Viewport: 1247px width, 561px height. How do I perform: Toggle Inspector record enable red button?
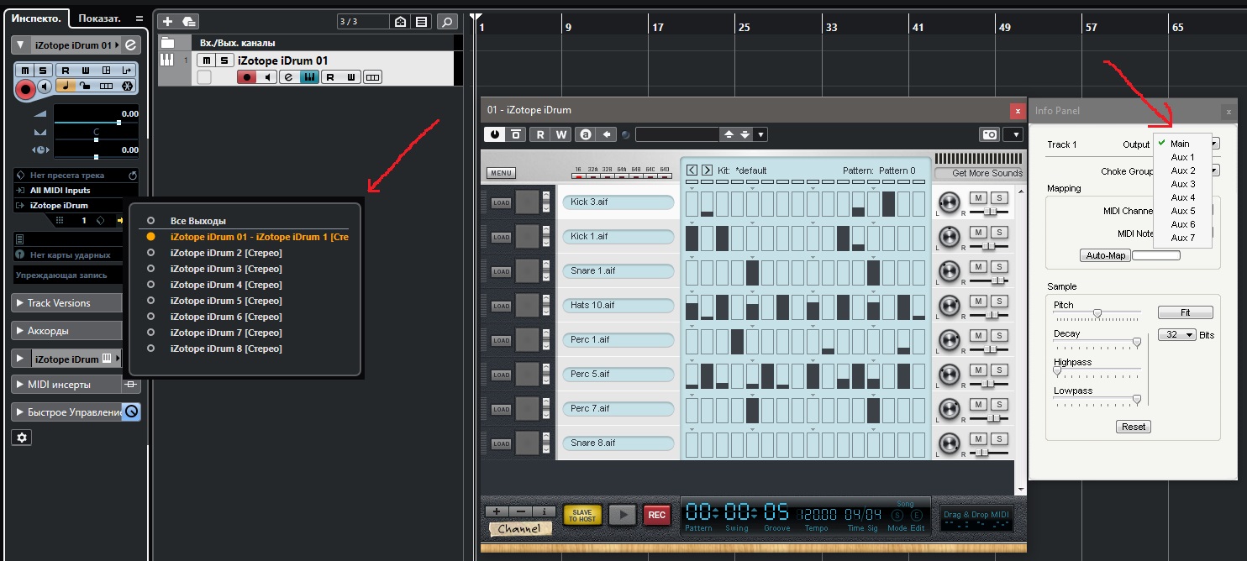click(x=25, y=87)
